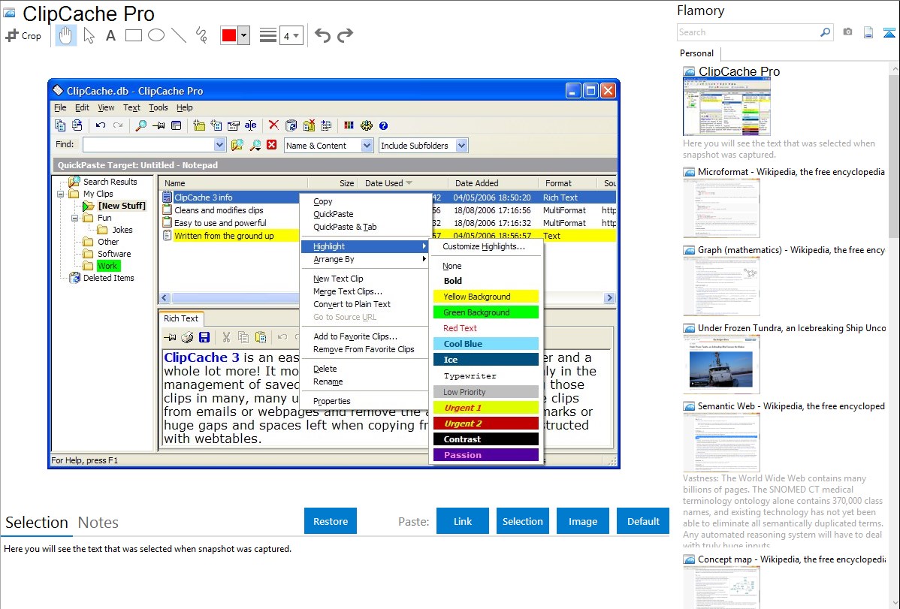Undo the last annotation
This screenshot has height=609, width=900.
click(322, 35)
